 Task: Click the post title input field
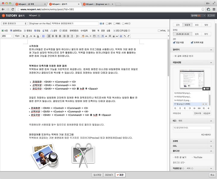[x=63, y=24]
